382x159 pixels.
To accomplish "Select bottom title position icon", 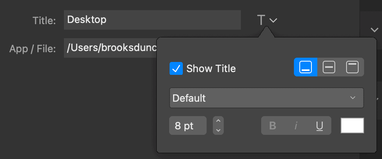I will tap(306, 67).
